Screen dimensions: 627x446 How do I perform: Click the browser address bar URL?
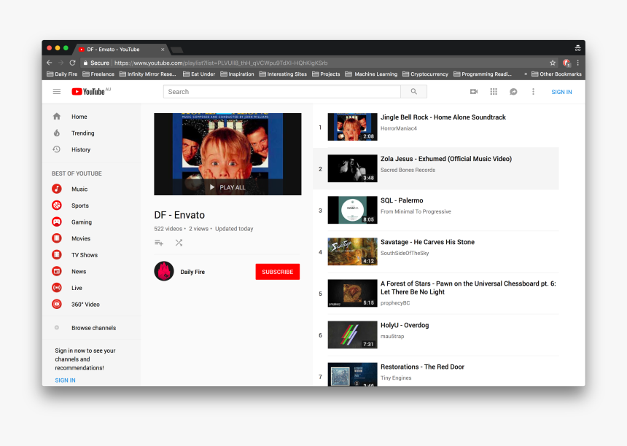(221, 63)
